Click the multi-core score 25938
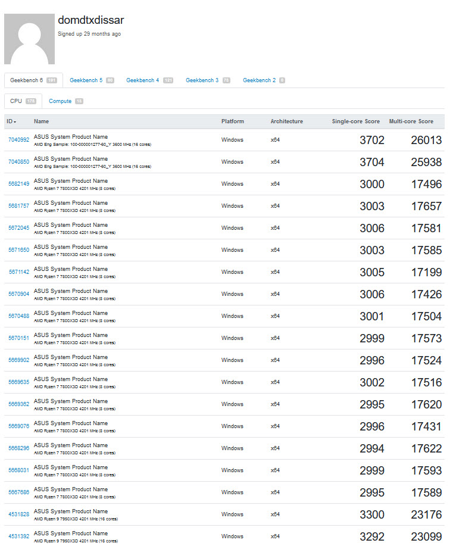 426,163
